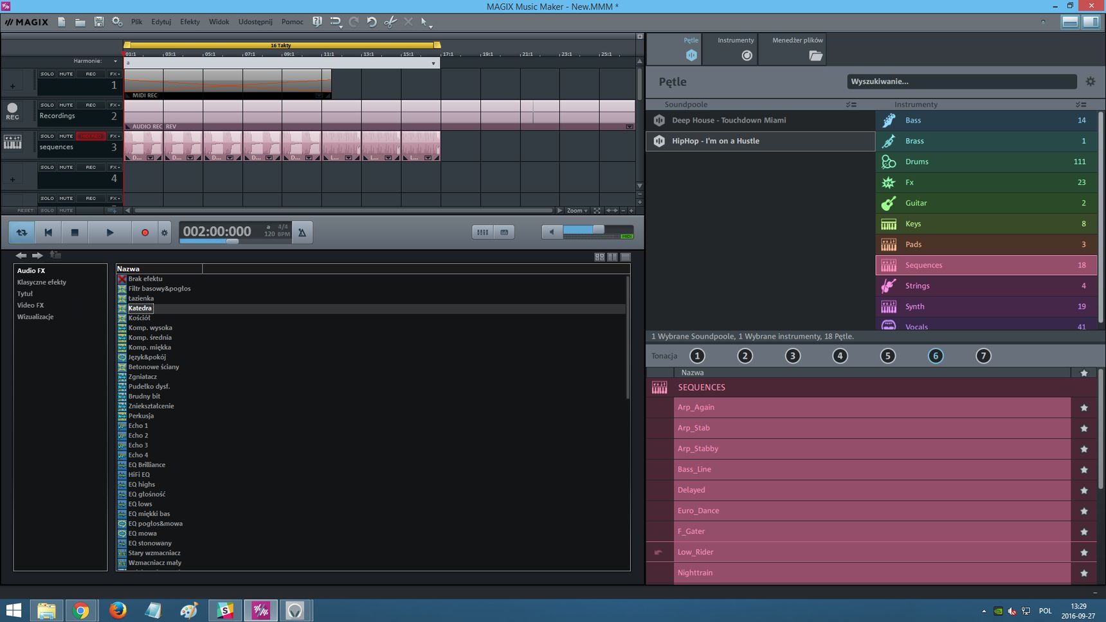
Task: Open Soundpoole column filter dropdown
Action: pos(851,104)
